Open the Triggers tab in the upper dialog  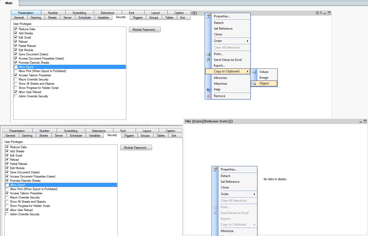138,18
